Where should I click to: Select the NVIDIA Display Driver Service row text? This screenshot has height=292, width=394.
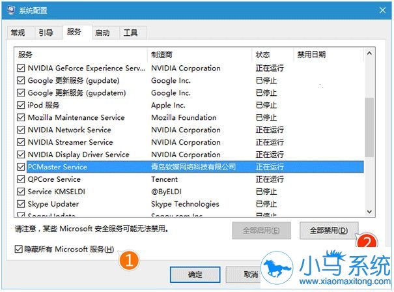78,154
